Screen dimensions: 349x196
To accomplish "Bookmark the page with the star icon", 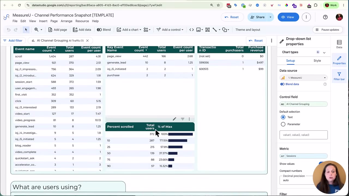I will 218,5.
